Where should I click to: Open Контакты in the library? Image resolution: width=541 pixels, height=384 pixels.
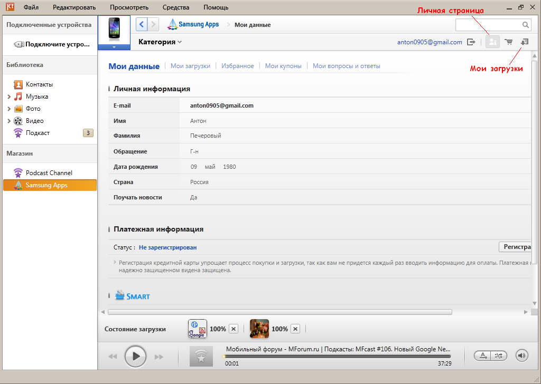pyautogui.click(x=39, y=84)
